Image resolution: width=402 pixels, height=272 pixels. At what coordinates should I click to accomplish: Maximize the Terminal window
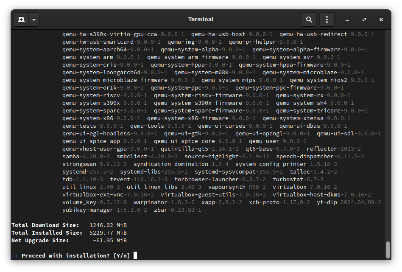coord(364,20)
